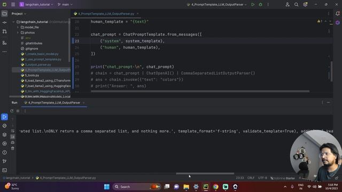Run the current configuration
The width and height of the screenshot is (342, 192).
[253, 4]
